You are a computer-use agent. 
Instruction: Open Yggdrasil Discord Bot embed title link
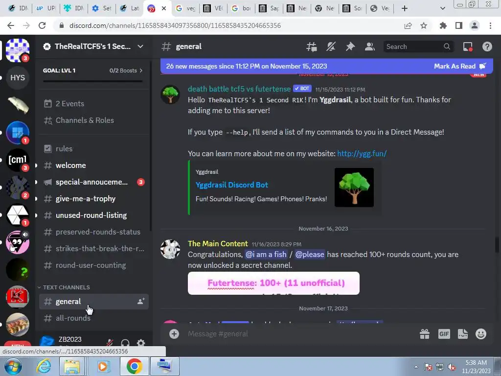point(231,185)
